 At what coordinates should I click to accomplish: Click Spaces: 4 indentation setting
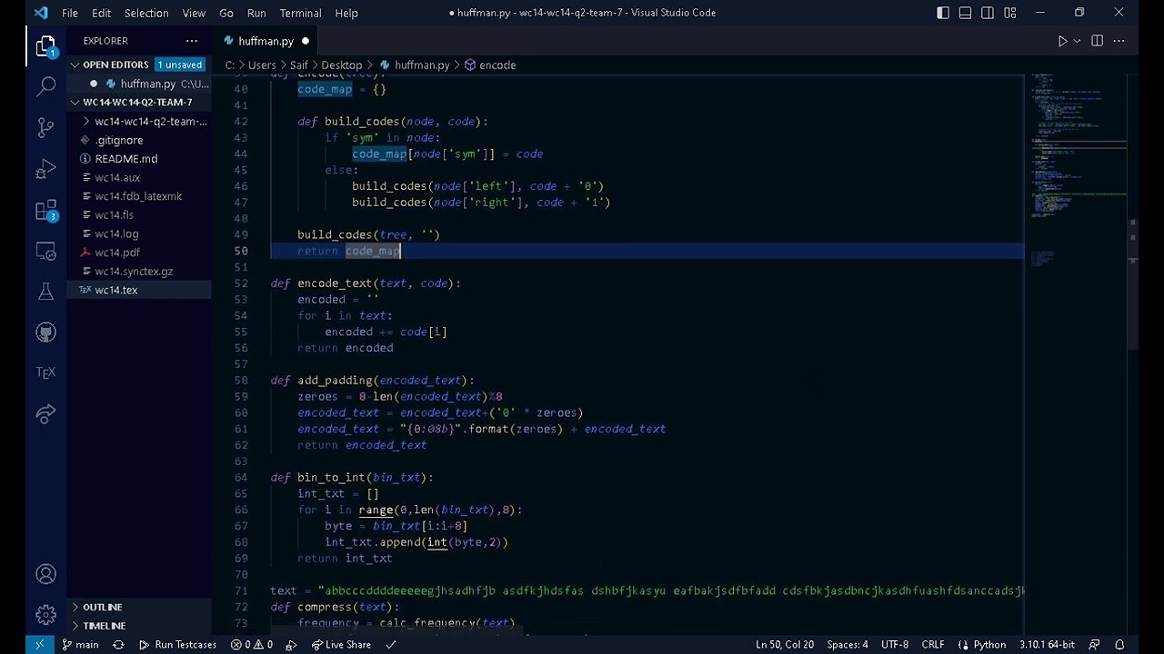tap(847, 645)
